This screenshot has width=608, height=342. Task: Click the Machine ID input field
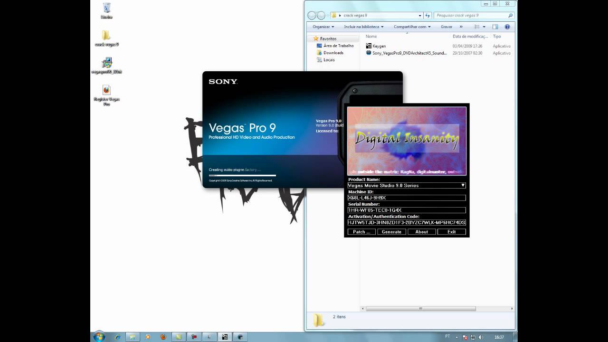407,198
